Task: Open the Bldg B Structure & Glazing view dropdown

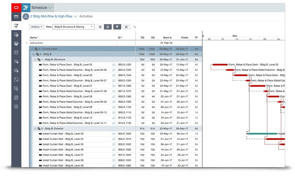Action: pos(73,27)
